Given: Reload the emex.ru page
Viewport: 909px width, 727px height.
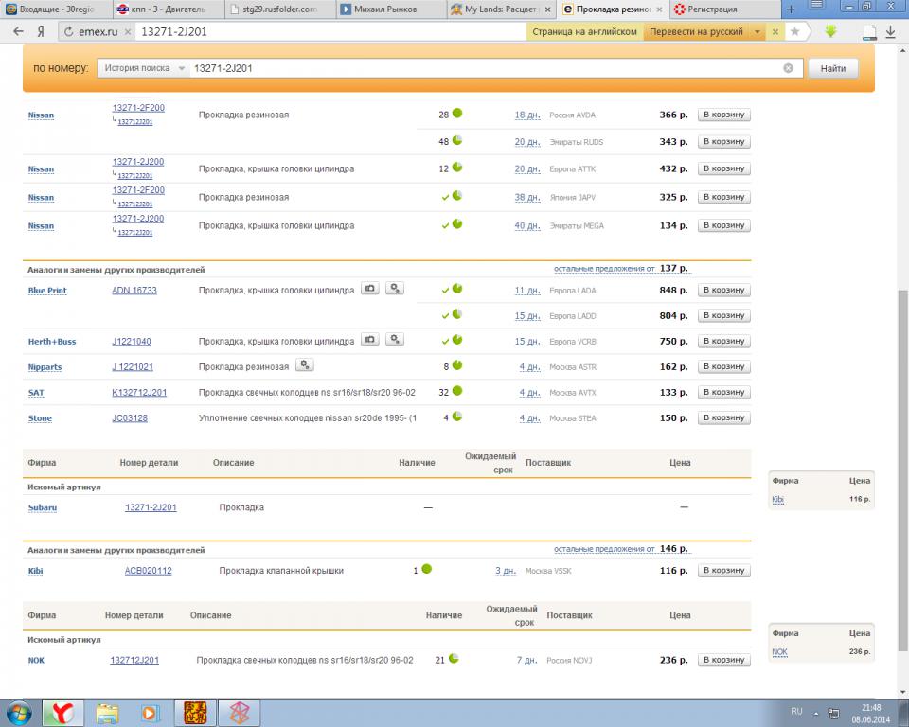Looking at the screenshot, I should point(68,32).
